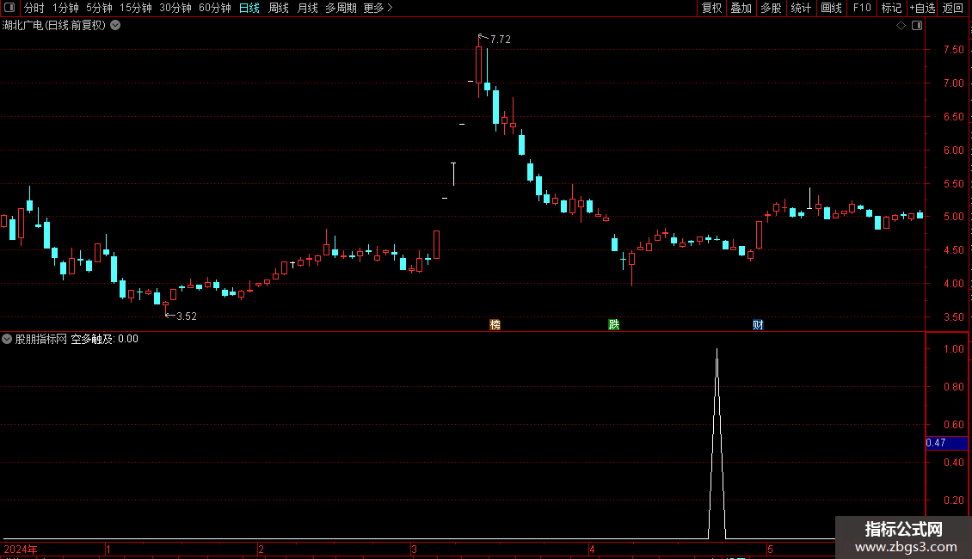
Task: Click the diamond icon at chart top-right
Action: point(901,26)
